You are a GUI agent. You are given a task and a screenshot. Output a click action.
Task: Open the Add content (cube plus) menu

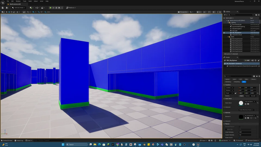click(x=32, y=8)
